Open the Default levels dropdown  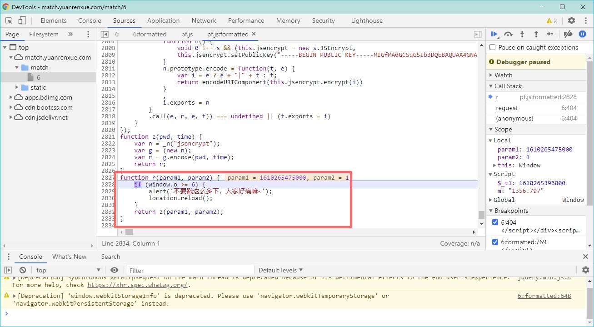click(x=280, y=270)
